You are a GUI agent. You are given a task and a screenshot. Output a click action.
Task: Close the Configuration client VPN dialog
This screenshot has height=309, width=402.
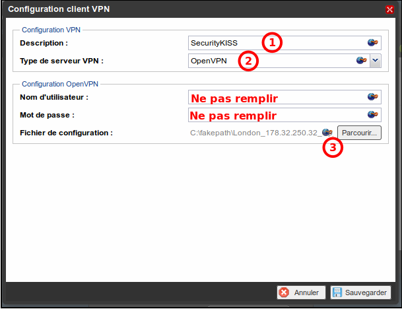389,9
